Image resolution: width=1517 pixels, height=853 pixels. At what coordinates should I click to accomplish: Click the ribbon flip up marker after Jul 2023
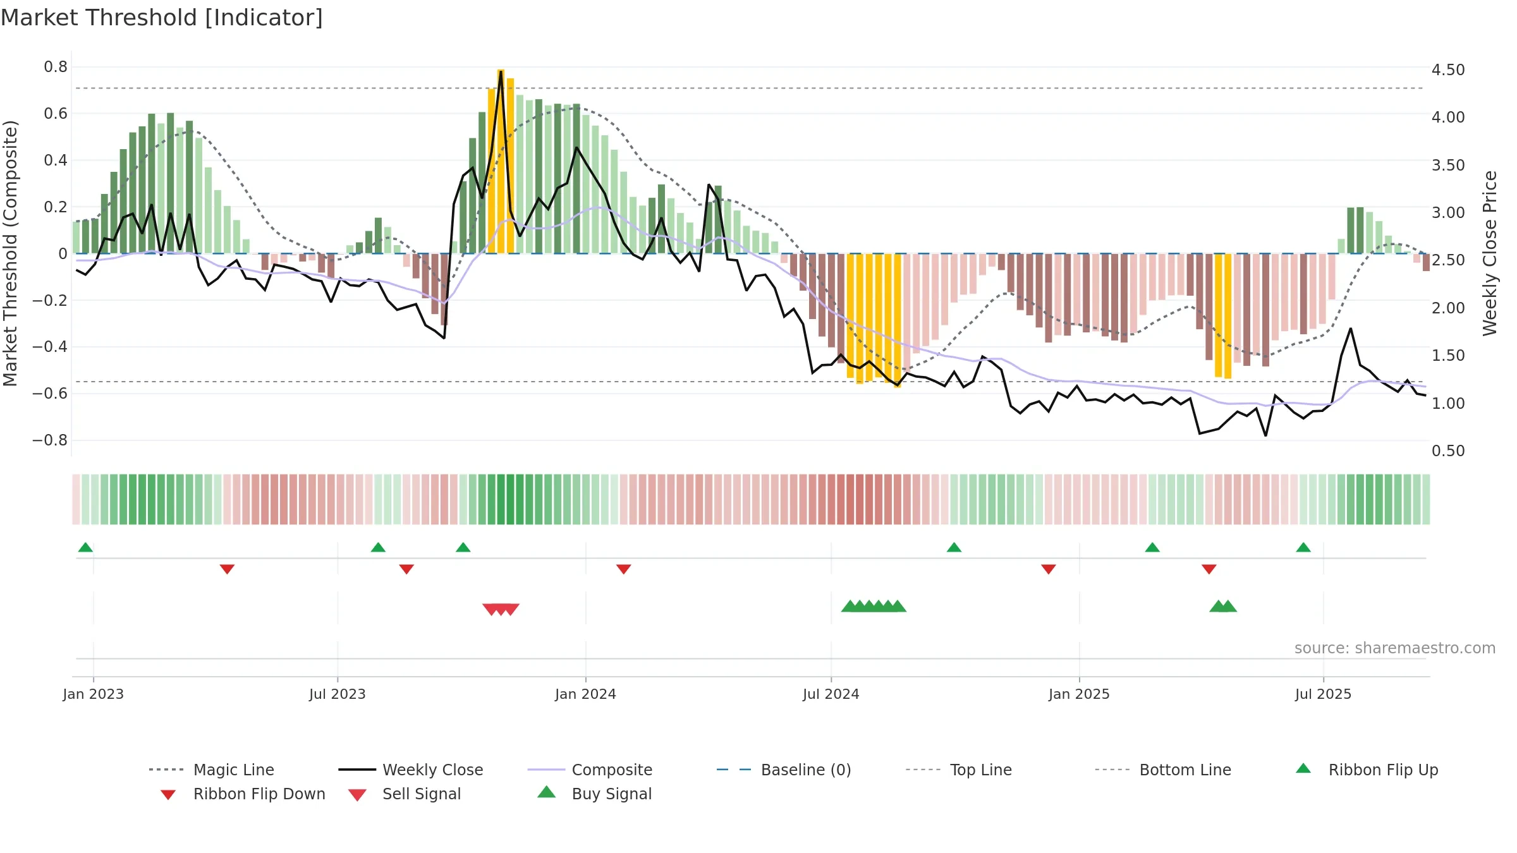point(378,547)
